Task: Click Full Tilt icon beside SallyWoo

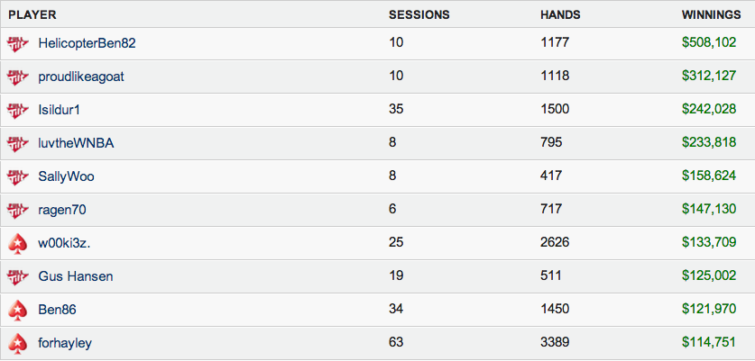Action: coord(18,176)
